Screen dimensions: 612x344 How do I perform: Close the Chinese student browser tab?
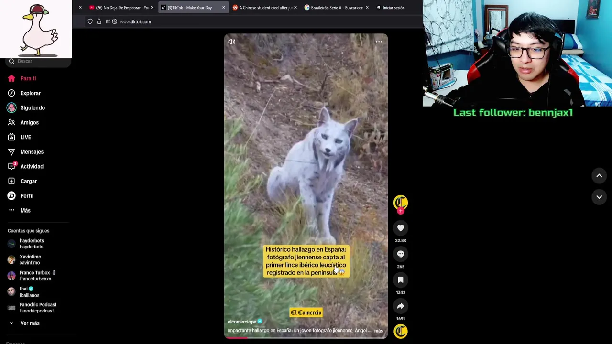[295, 8]
